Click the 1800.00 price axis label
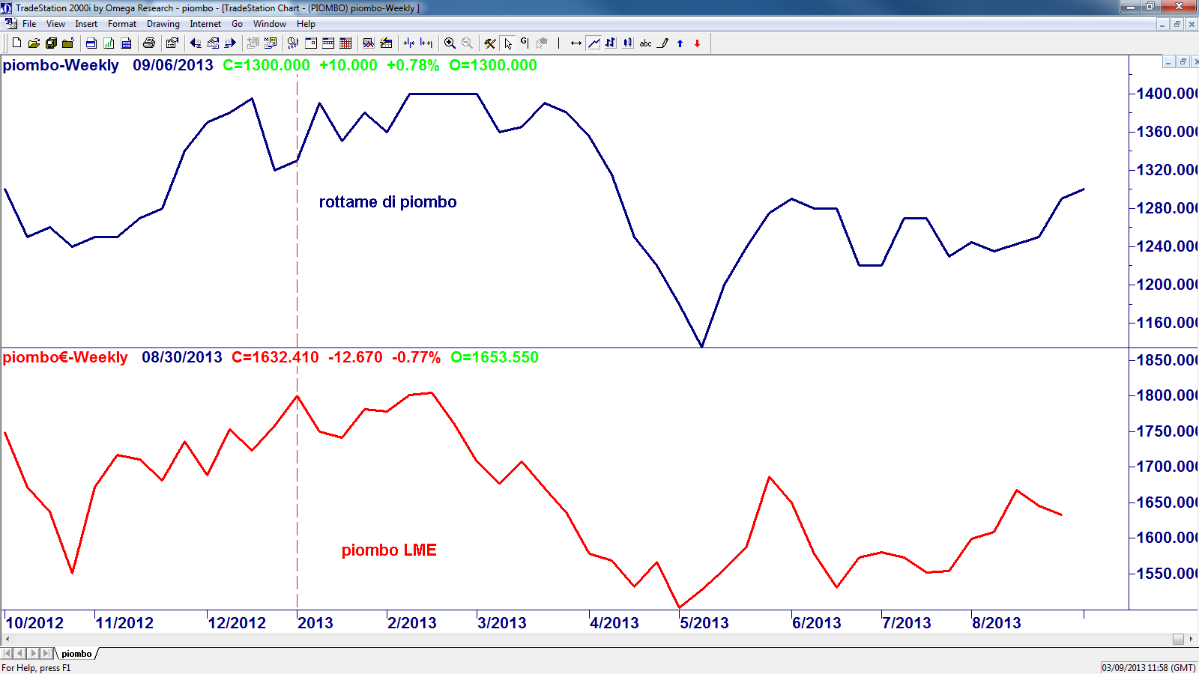Screen dimensions: 1199x674 (x=1167, y=395)
